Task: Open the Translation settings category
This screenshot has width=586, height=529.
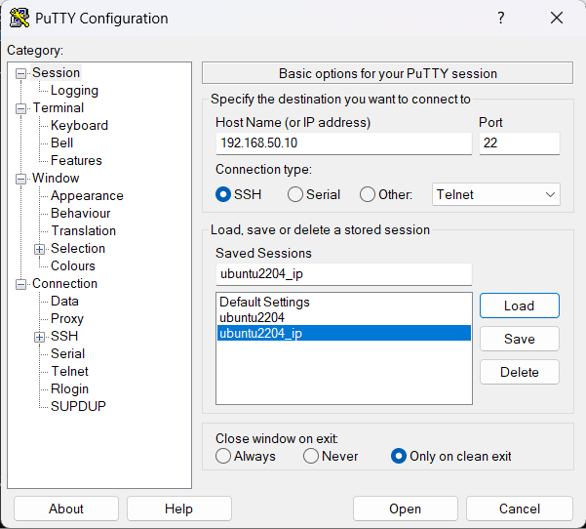Action: (x=83, y=231)
